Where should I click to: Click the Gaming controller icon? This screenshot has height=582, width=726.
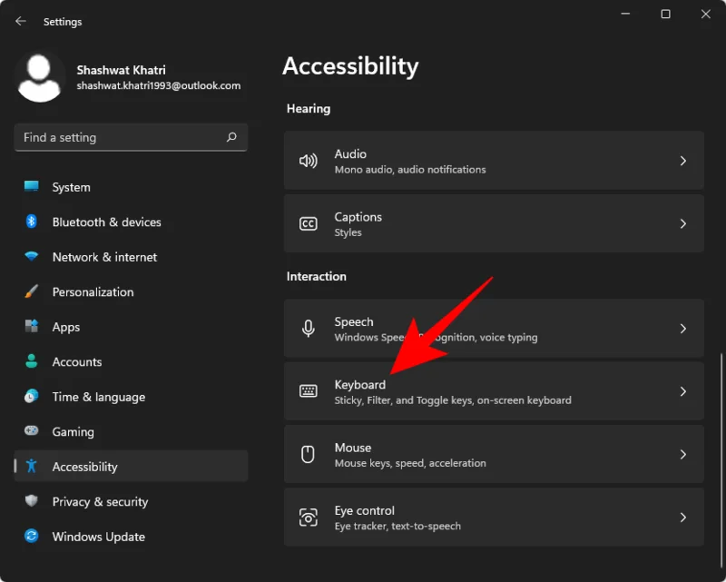pos(30,431)
